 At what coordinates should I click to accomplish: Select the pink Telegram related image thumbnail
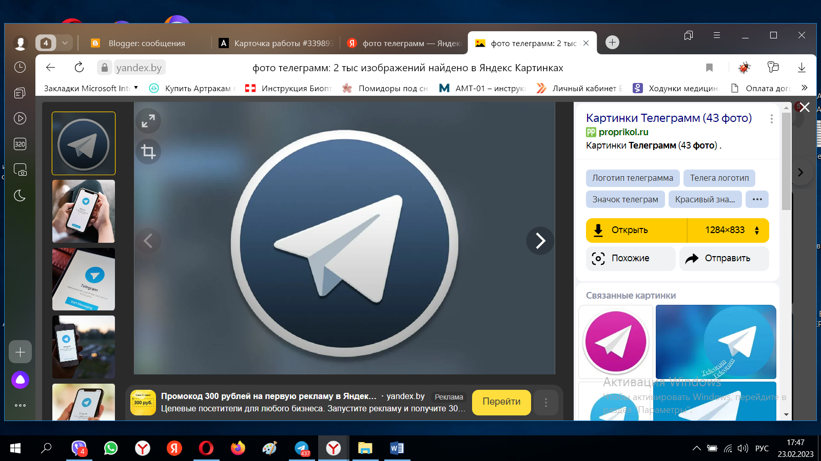tap(616, 342)
